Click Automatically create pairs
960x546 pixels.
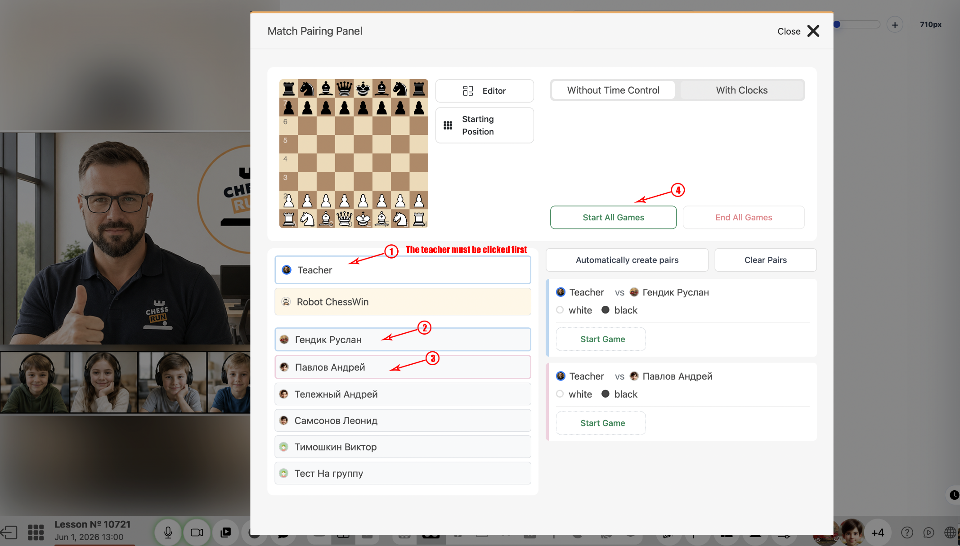pyautogui.click(x=627, y=260)
